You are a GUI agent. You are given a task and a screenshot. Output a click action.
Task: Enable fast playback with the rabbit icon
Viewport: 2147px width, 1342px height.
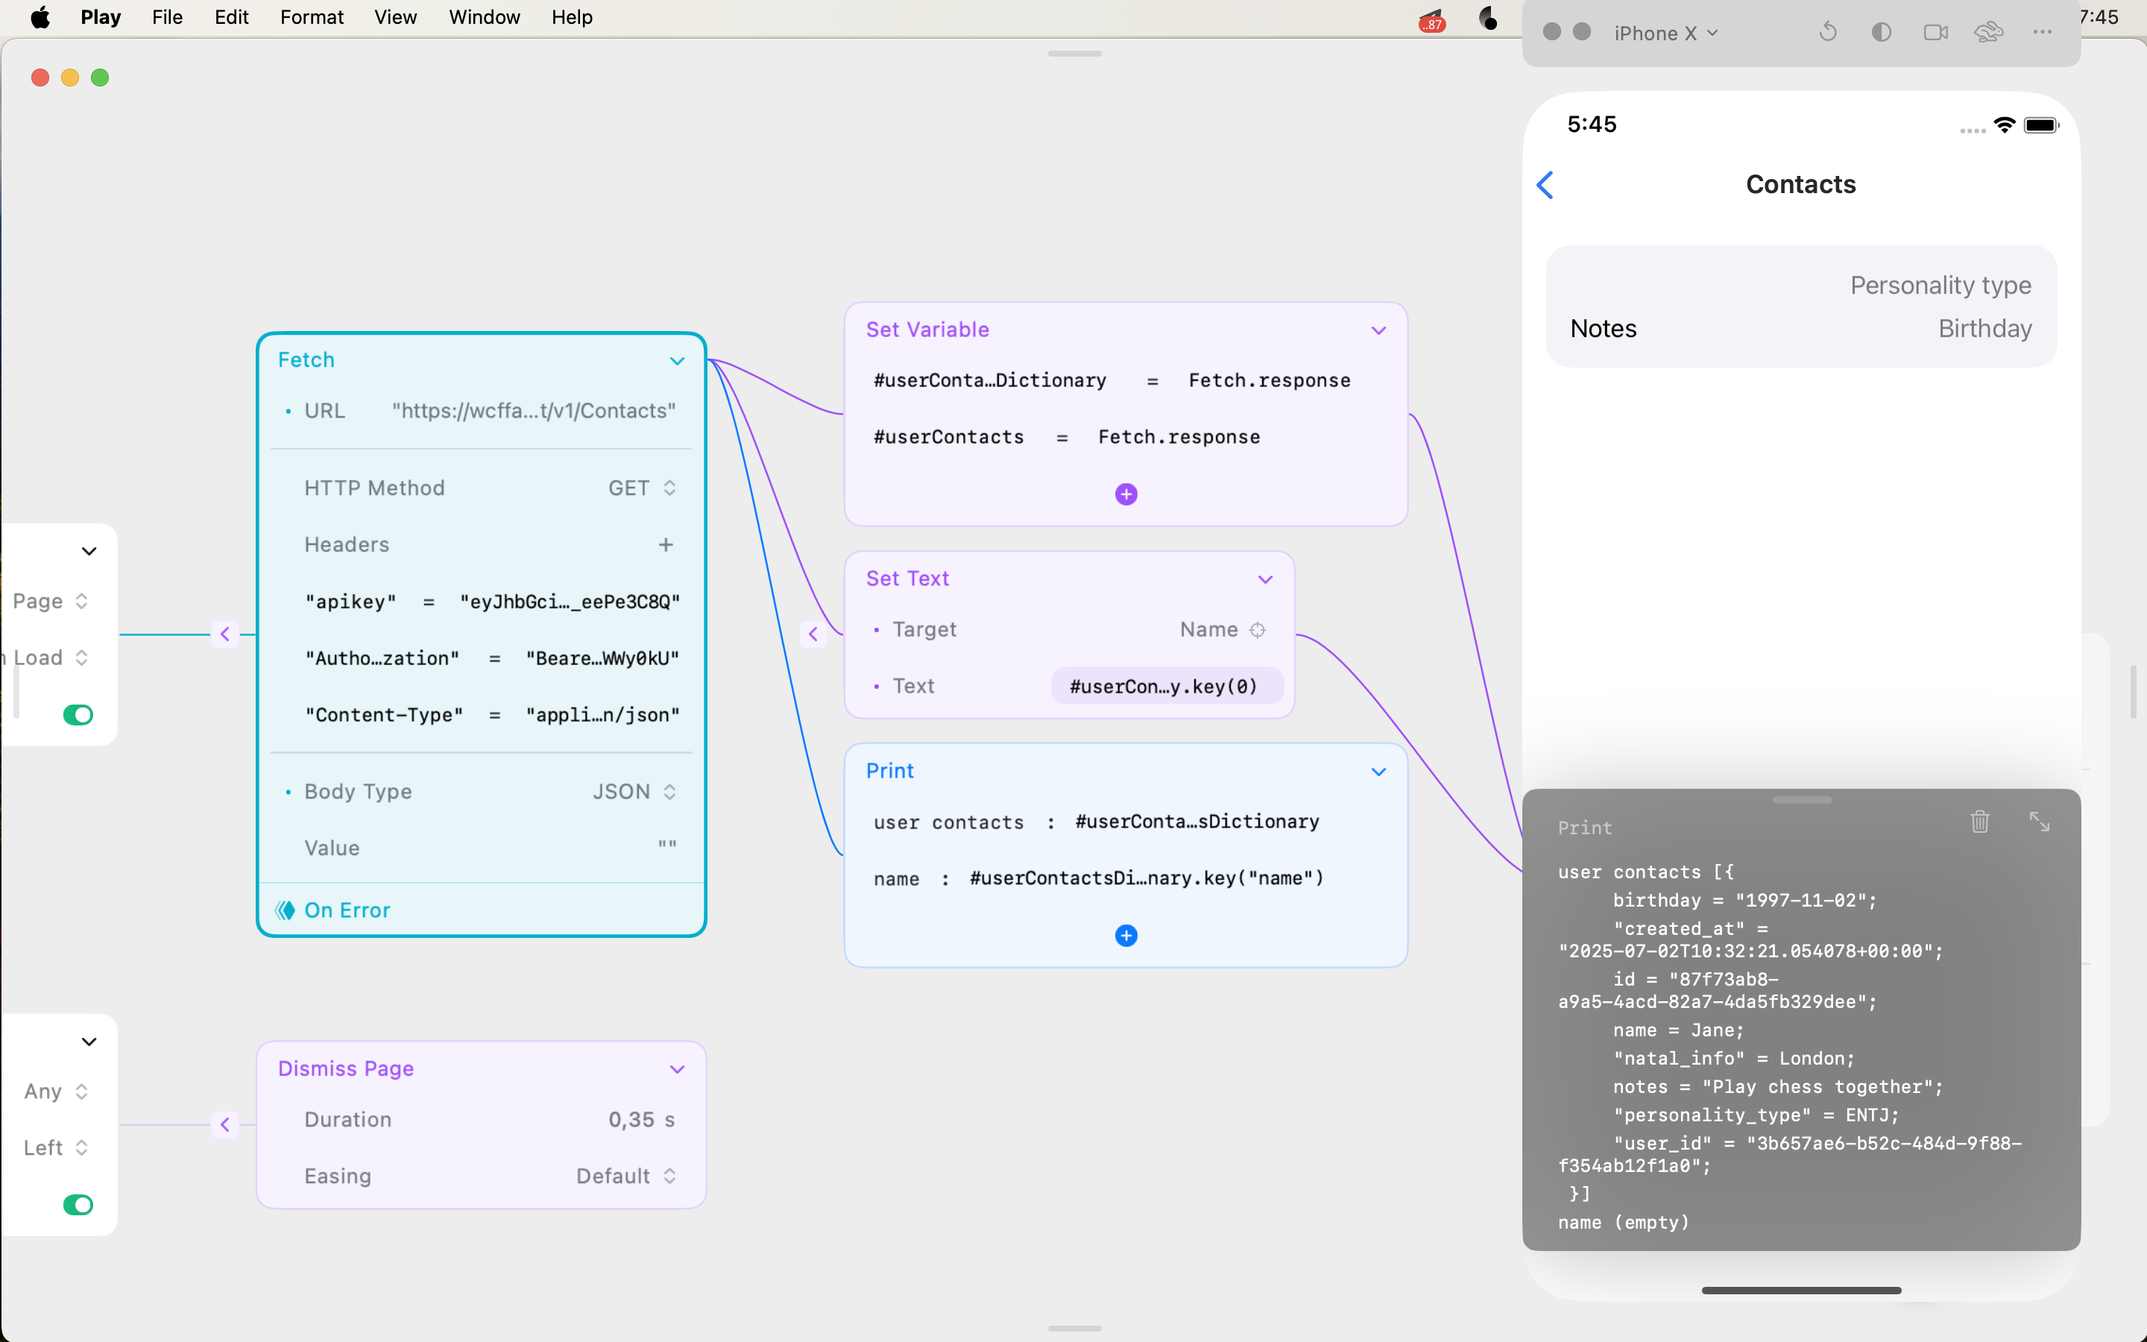pos(1989,32)
